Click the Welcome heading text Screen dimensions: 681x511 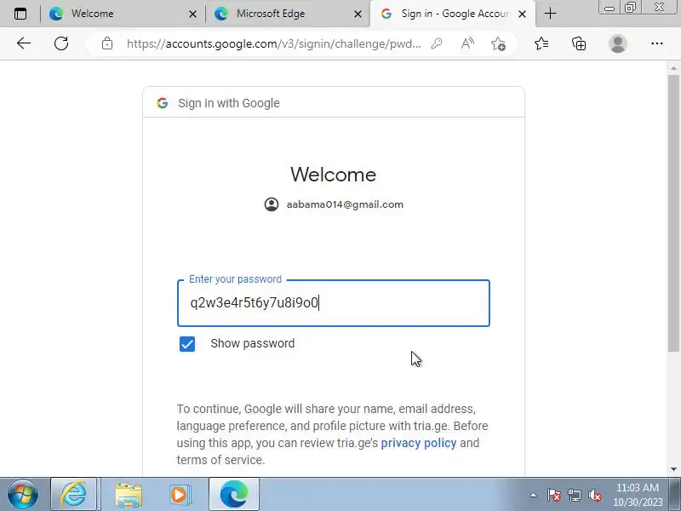point(333,175)
